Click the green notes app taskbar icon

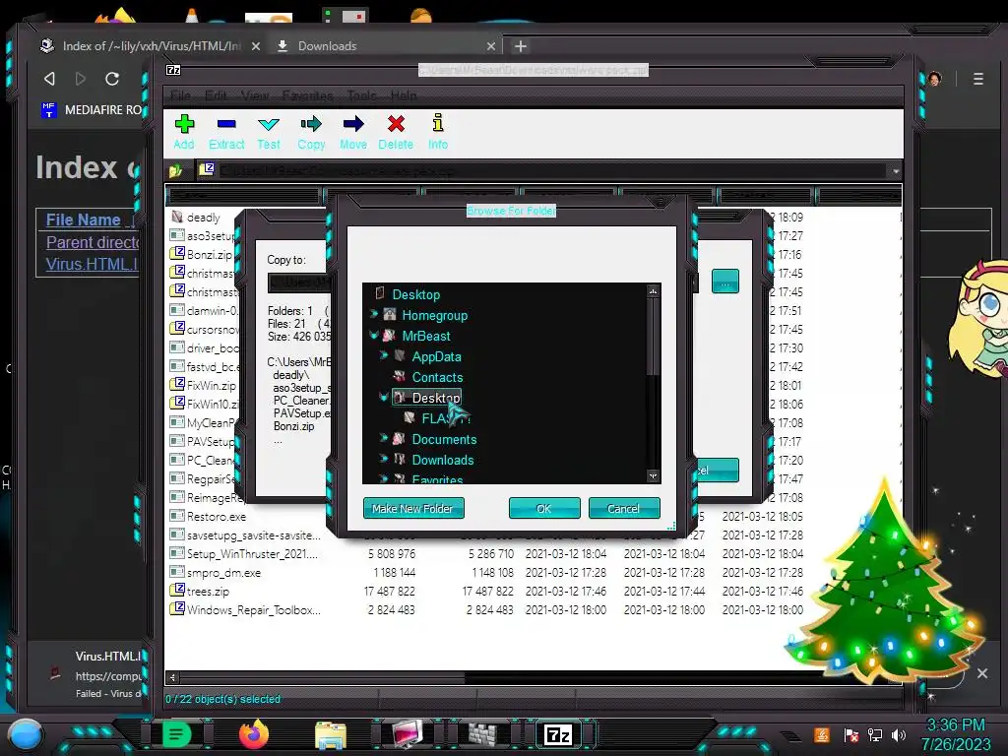[x=176, y=734]
